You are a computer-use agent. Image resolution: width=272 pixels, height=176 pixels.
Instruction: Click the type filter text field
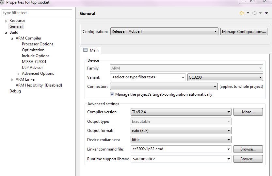pos(37,13)
